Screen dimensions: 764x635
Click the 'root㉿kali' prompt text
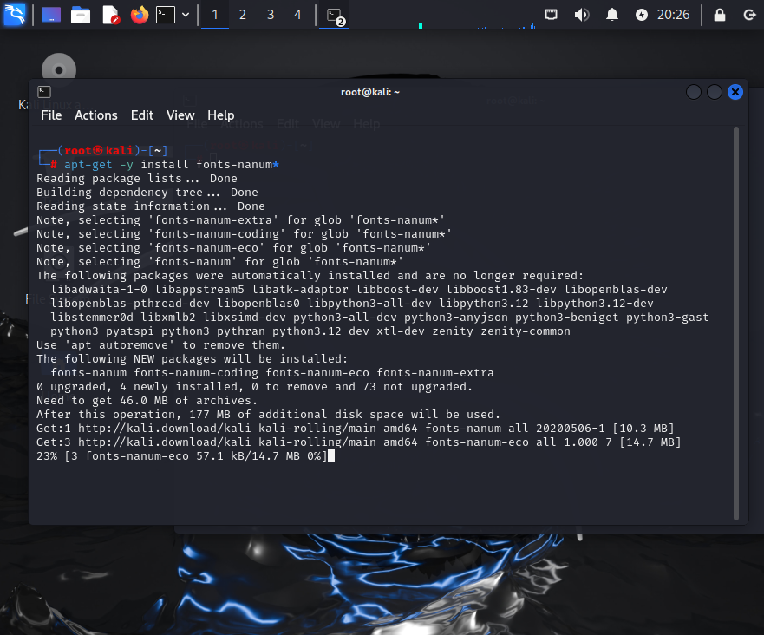point(99,151)
